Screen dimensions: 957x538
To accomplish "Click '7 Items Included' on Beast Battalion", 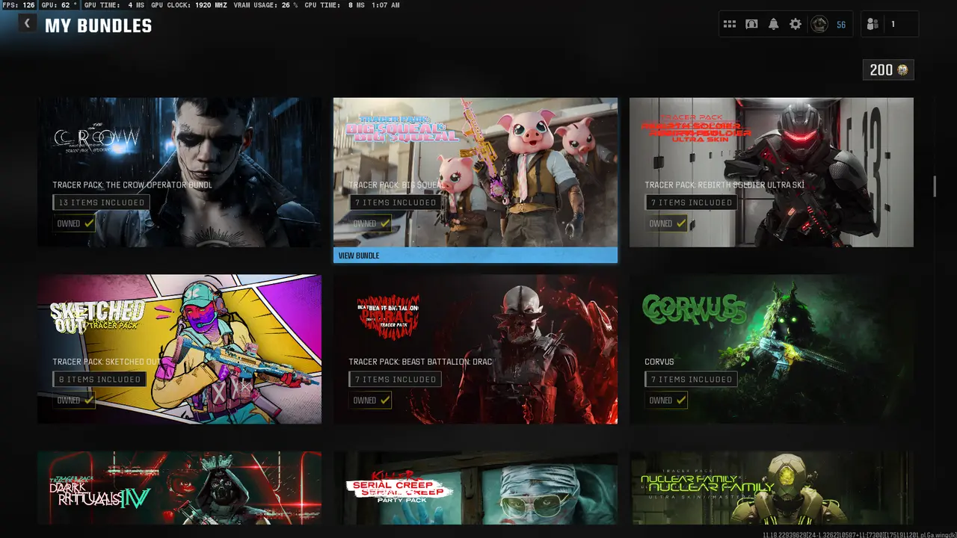I will coord(395,380).
